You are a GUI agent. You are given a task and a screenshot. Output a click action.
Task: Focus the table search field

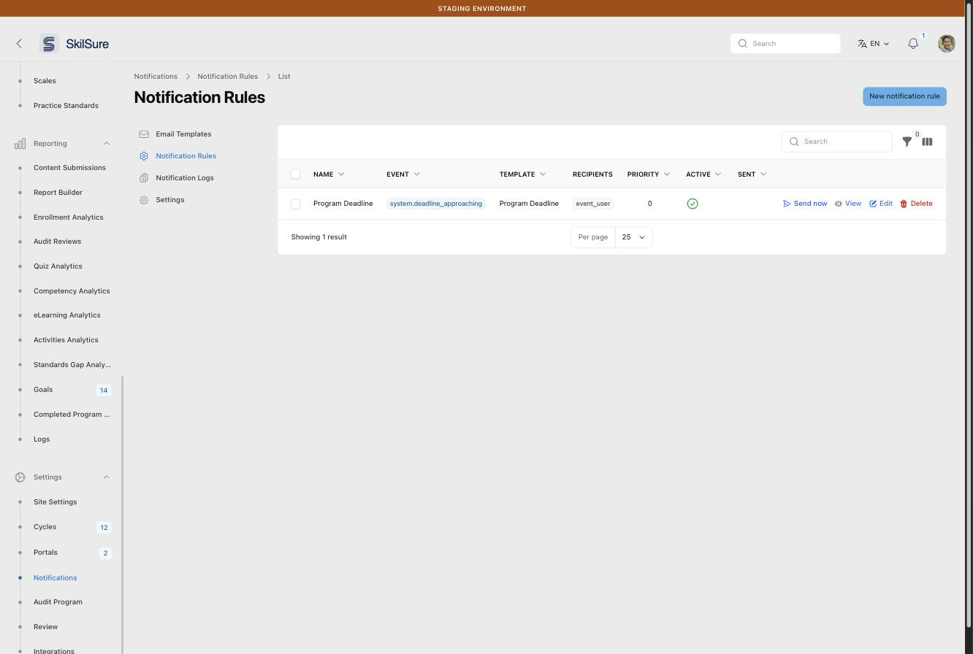[836, 142]
